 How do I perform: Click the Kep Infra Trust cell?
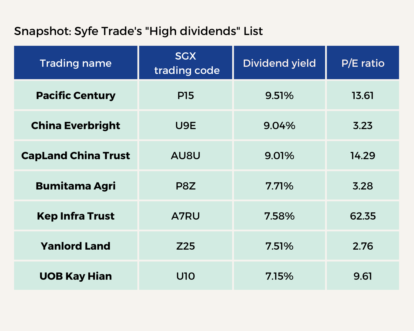76,216
